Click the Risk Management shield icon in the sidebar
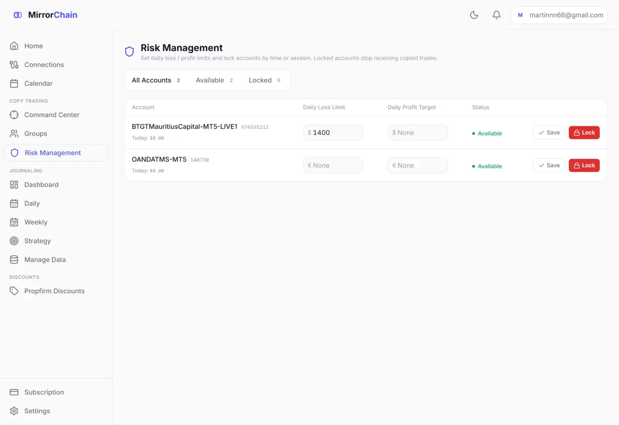 [15, 153]
